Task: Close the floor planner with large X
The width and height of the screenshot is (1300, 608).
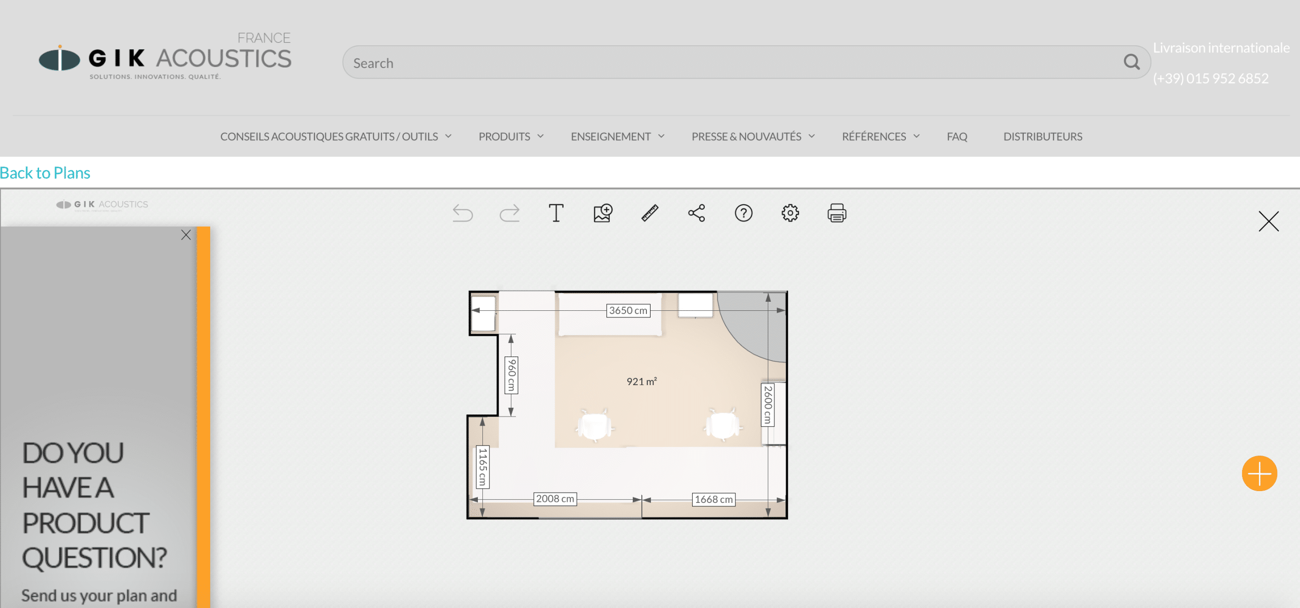Action: coord(1269,221)
